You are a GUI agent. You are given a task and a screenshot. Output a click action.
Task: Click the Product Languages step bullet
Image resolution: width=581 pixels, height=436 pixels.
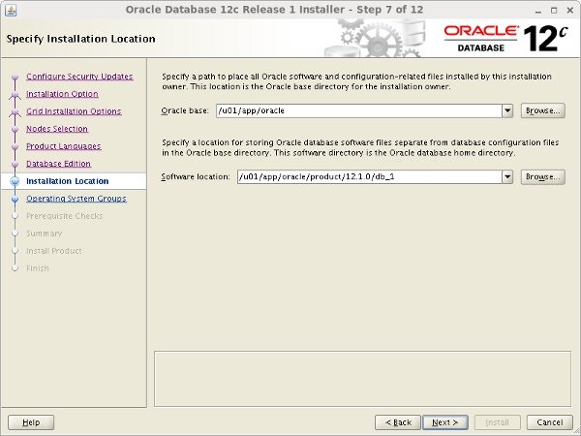click(15, 146)
